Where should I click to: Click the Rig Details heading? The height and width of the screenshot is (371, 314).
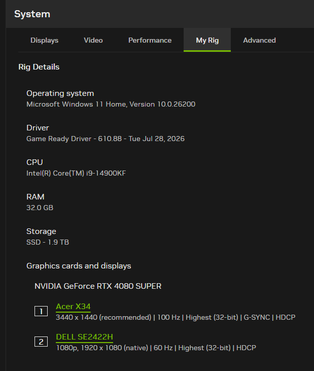pyautogui.click(x=39, y=67)
